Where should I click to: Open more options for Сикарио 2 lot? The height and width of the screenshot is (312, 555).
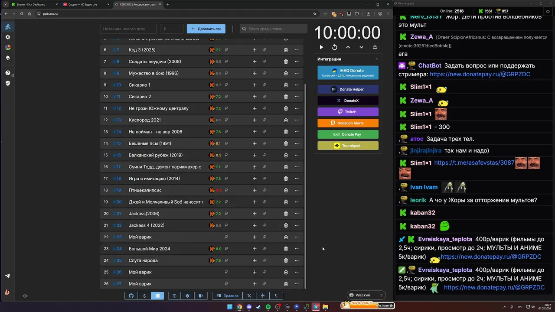click(x=297, y=97)
